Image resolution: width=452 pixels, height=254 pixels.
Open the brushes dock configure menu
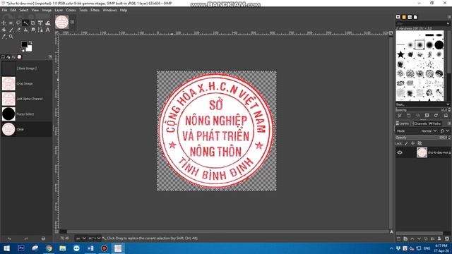(x=449, y=17)
